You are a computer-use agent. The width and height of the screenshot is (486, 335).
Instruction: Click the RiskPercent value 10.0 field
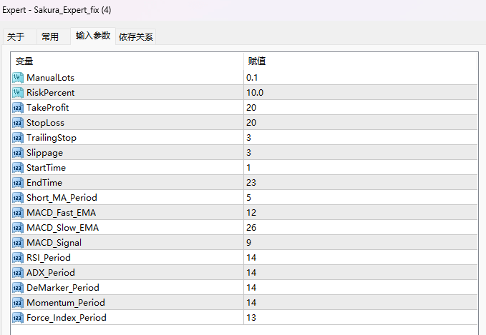(358, 92)
